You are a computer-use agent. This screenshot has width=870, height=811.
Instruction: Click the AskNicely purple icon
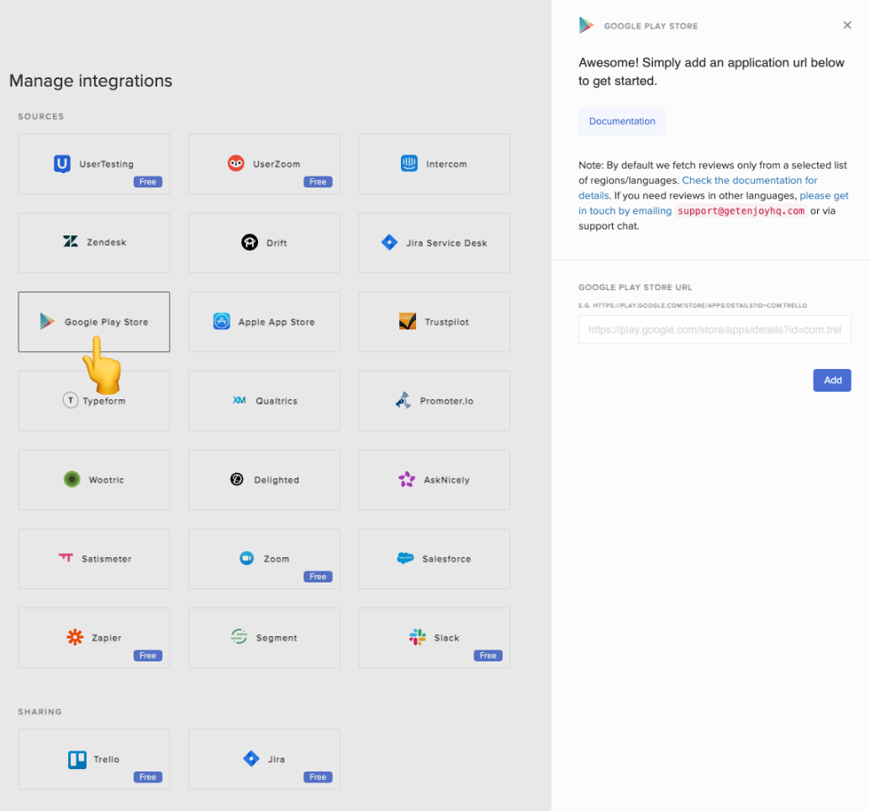point(407,479)
